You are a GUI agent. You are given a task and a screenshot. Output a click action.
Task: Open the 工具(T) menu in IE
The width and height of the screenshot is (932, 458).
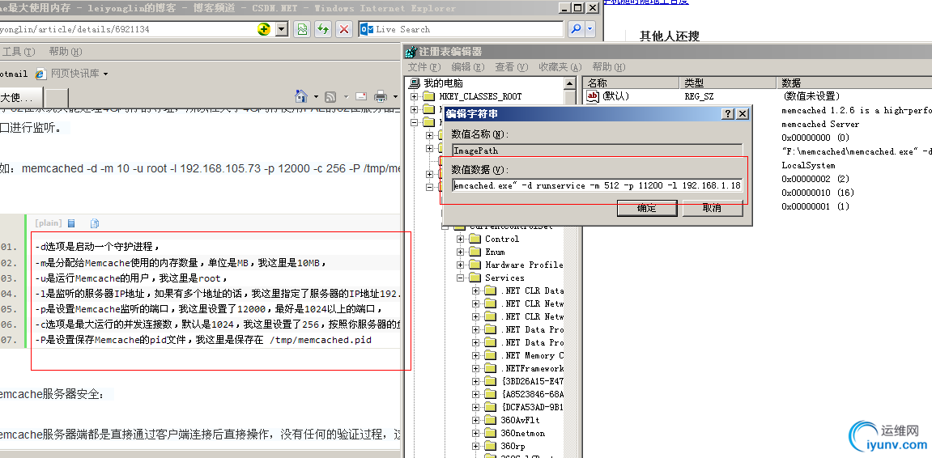19,52
